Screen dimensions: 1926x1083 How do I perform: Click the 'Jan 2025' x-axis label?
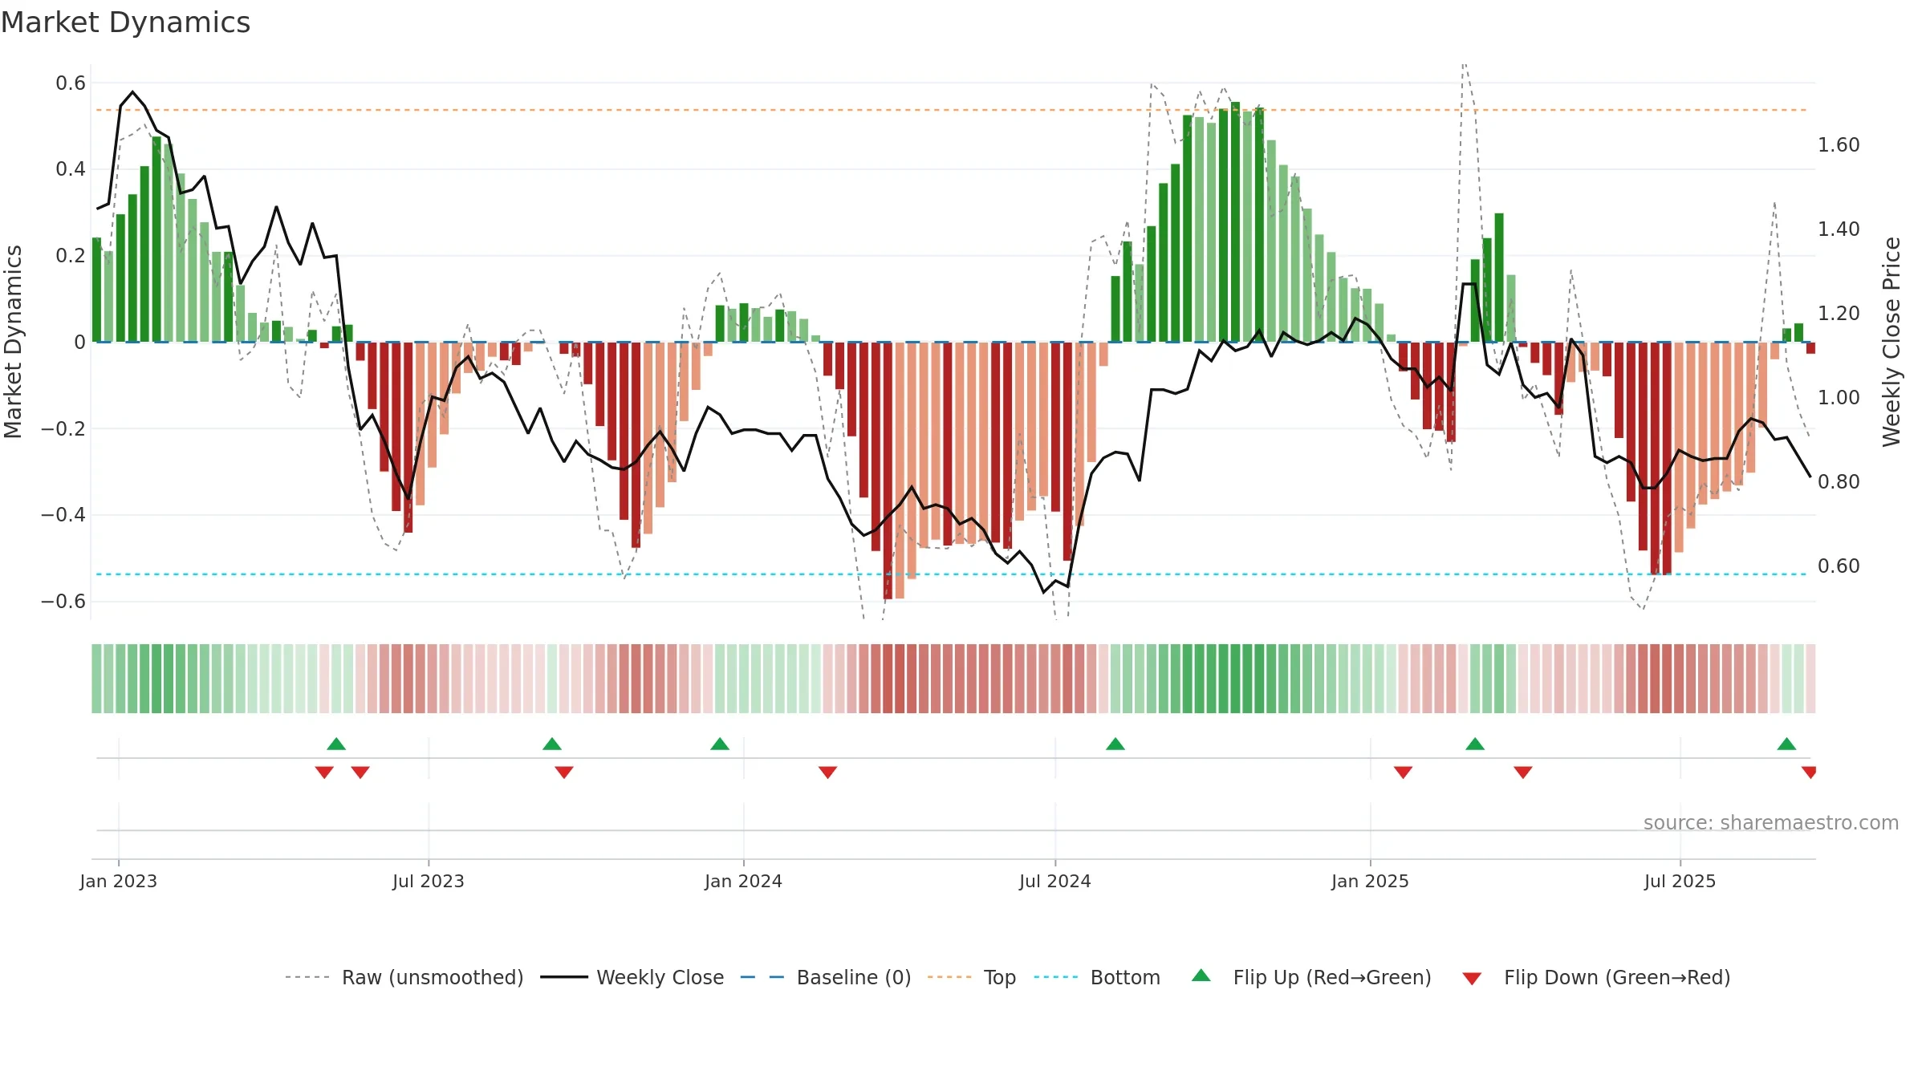click(1371, 881)
